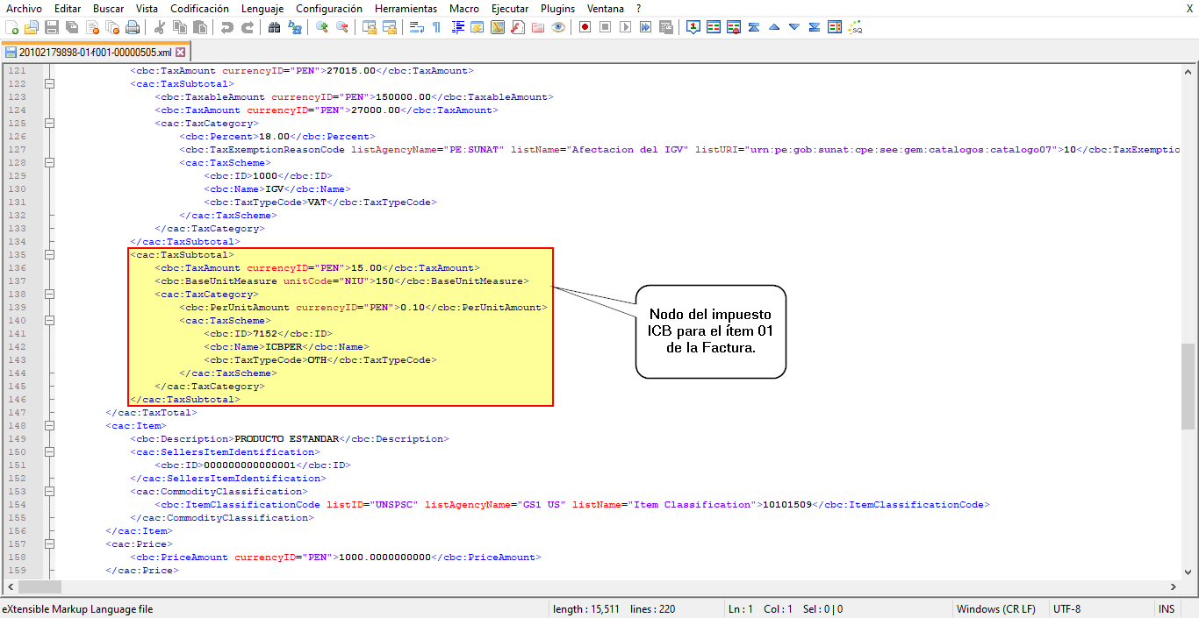Paste clipboard using the toolbar Paste icon

pyautogui.click(x=199, y=27)
